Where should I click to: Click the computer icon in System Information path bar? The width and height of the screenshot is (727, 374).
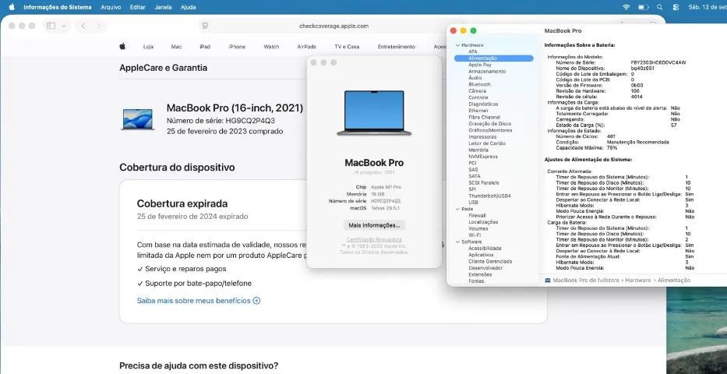tap(548, 280)
